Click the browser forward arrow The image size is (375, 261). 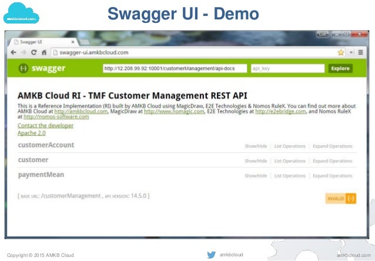coord(24,52)
